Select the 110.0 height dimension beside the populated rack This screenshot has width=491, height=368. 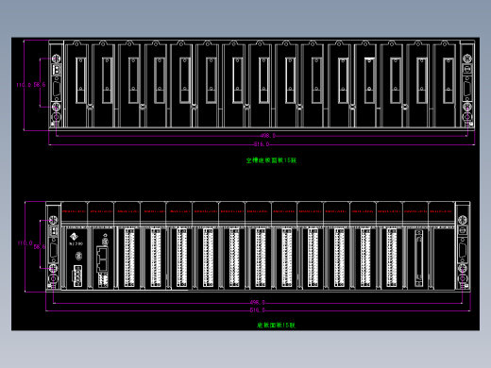25,243
